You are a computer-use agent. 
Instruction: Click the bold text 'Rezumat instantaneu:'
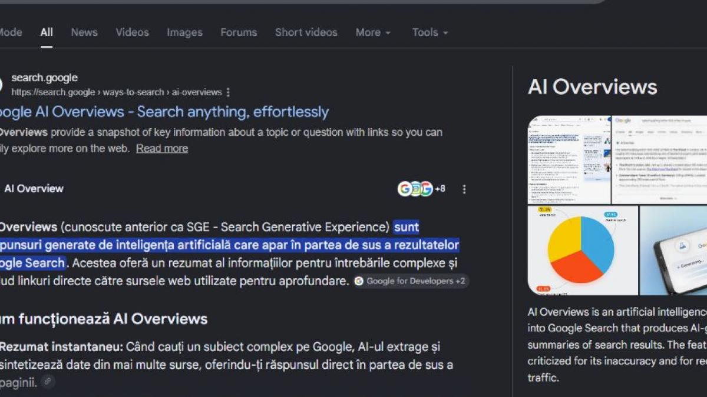click(61, 348)
